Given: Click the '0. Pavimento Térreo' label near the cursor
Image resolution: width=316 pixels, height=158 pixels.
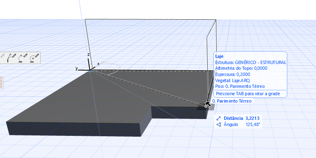Looking at the screenshot, I should [x=232, y=101].
